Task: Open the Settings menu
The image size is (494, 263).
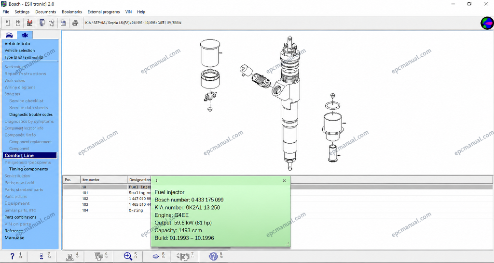Action: 22,12
